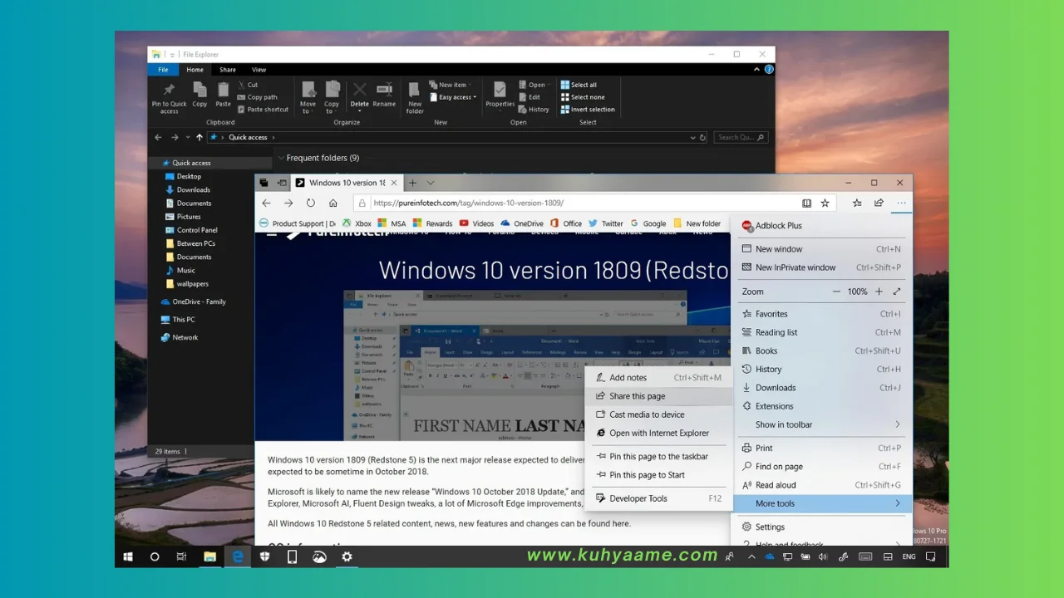Image resolution: width=1064 pixels, height=598 pixels.
Task: Toggle Edge reading view icon
Action: tap(806, 203)
